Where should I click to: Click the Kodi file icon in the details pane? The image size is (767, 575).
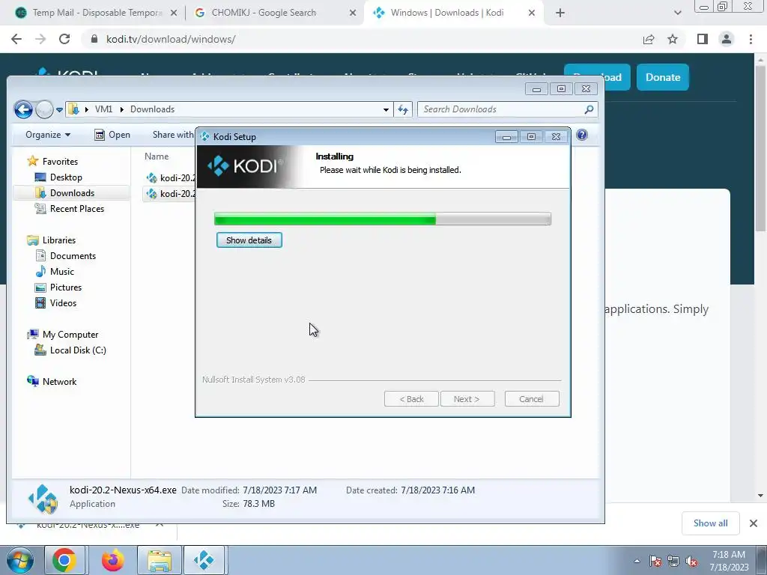pos(43,499)
